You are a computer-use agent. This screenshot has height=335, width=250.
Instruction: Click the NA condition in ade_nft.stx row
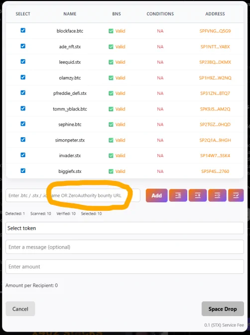[x=160, y=47]
